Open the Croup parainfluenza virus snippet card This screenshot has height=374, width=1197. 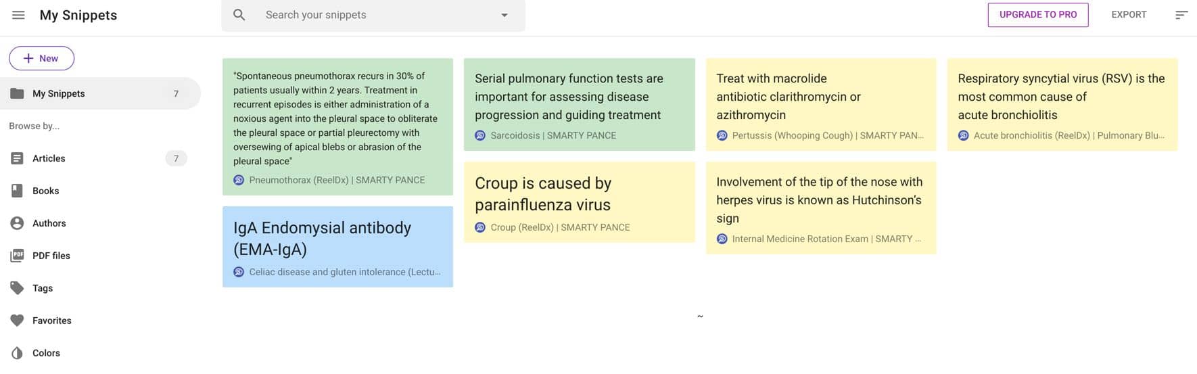click(580, 202)
